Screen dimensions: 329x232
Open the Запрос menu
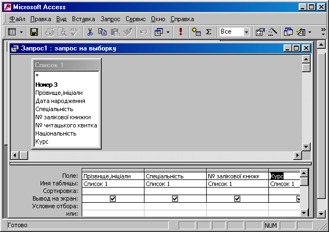tap(110, 19)
